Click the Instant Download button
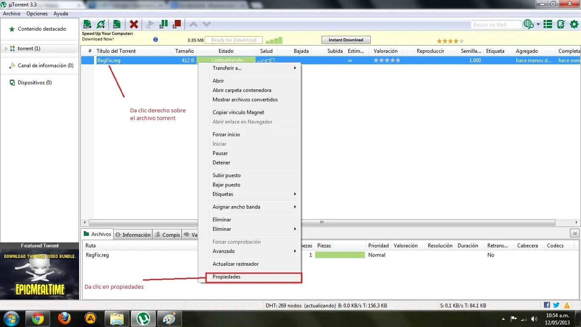Viewport: 581px width, 327px height. pos(346,40)
